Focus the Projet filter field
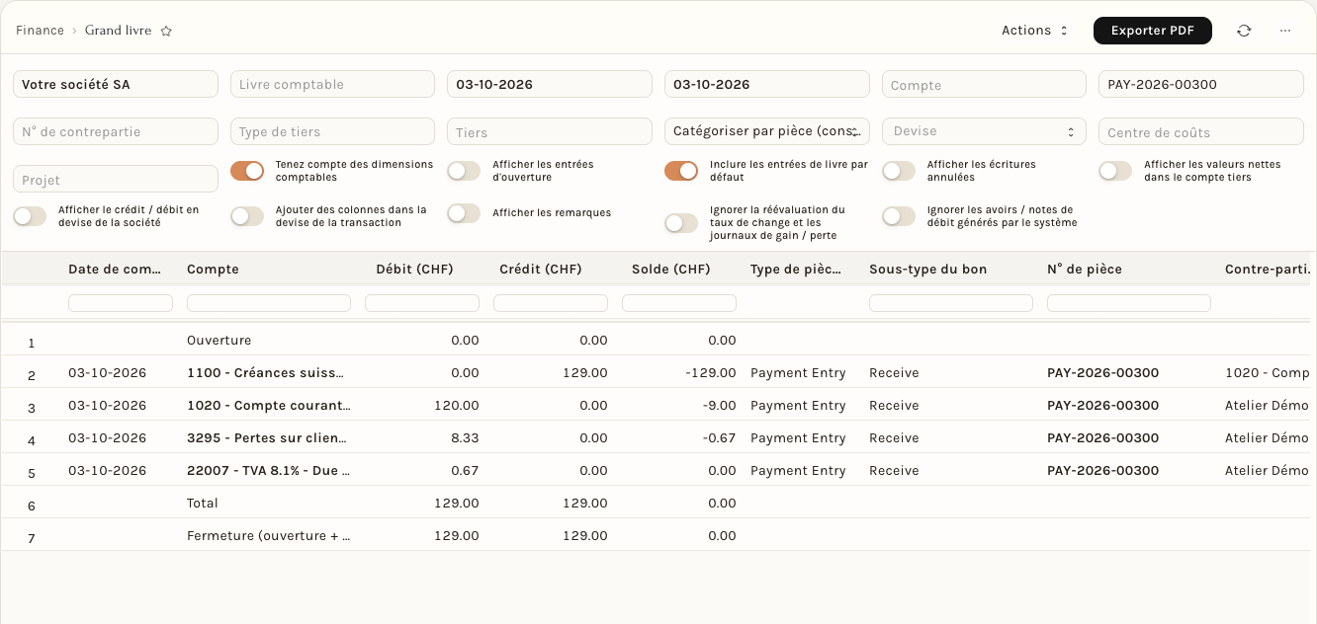Screen dimensions: 1317x624 pos(116,179)
